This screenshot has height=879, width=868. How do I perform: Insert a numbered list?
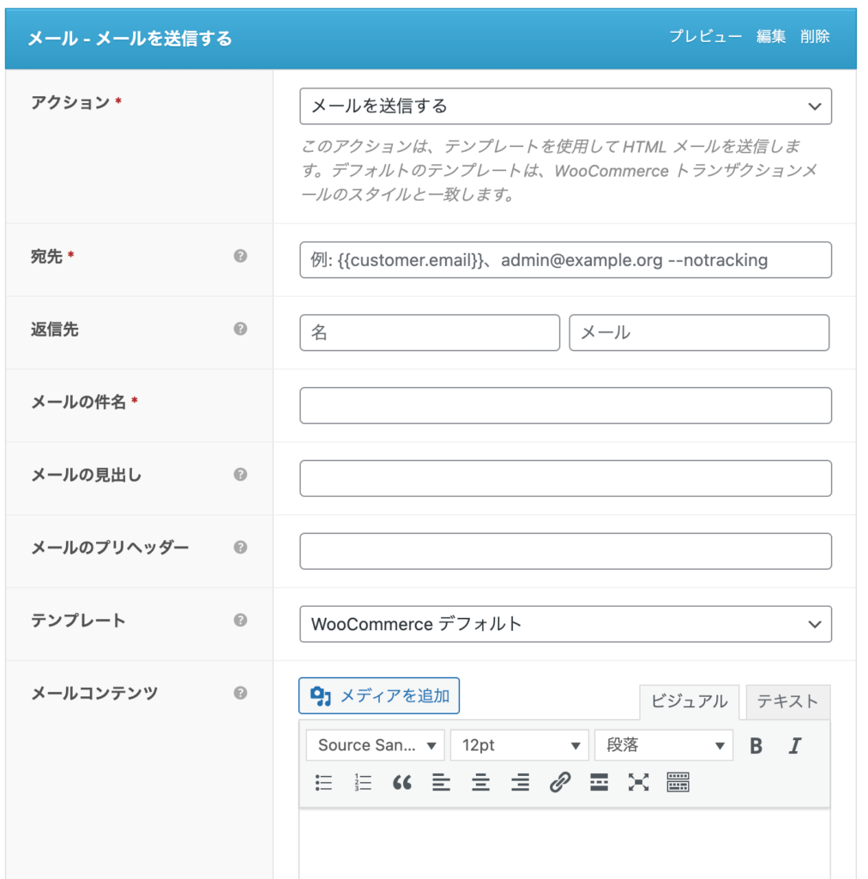click(363, 783)
